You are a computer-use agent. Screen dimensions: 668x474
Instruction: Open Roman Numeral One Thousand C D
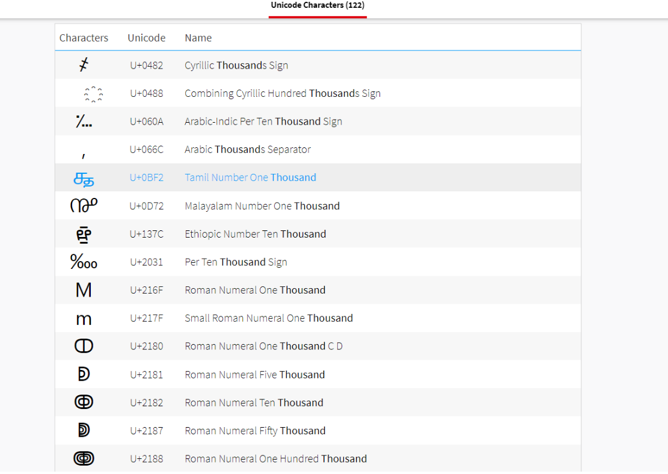click(x=263, y=346)
